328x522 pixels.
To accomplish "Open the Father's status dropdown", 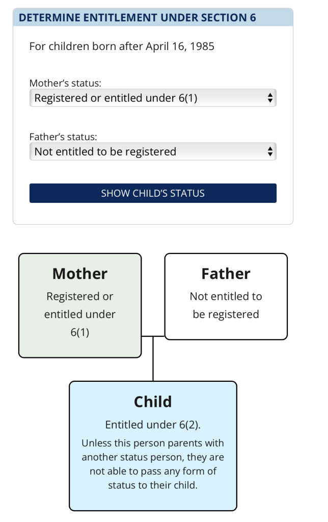I will 152,151.
